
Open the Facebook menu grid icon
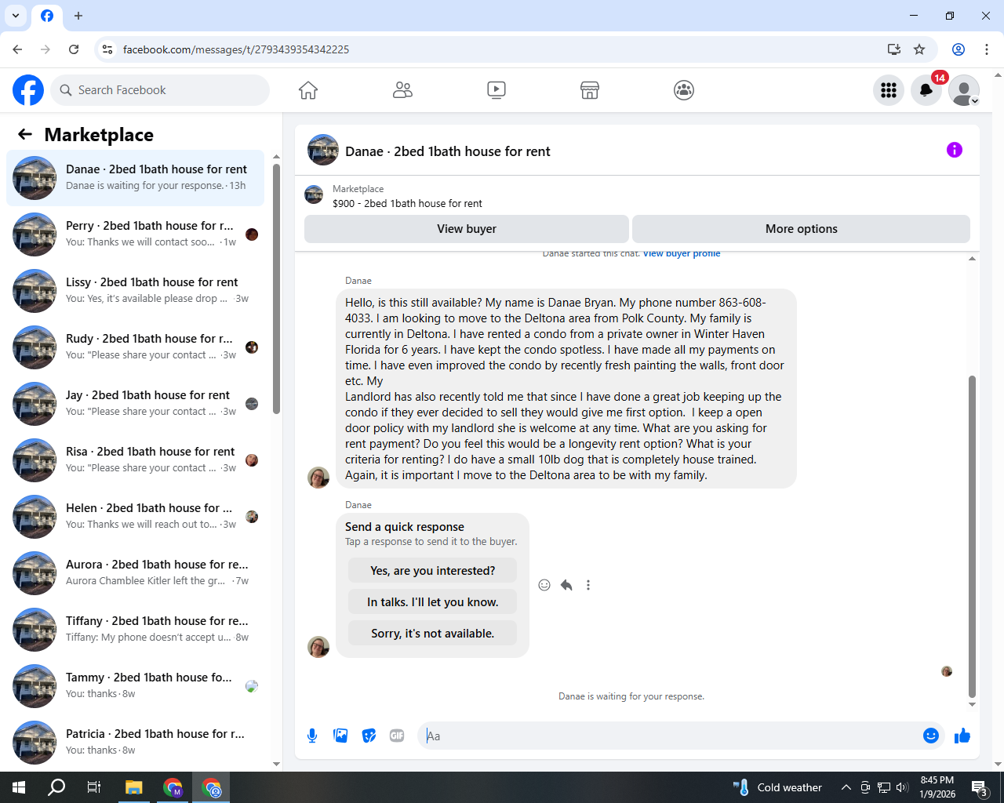pyautogui.click(x=889, y=90)
